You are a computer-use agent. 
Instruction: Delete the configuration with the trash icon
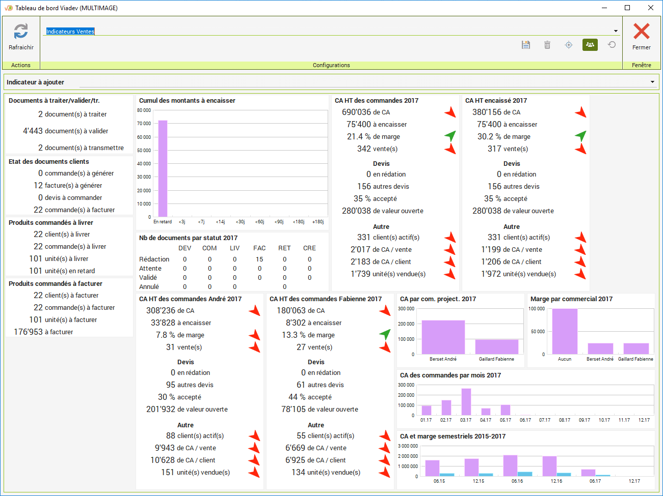(x=547, y=45)
